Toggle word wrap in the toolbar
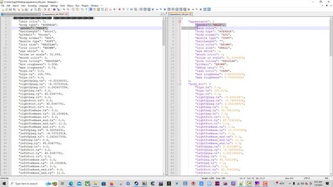The height and width of the screenshot is (187, 333). [82, 9]
